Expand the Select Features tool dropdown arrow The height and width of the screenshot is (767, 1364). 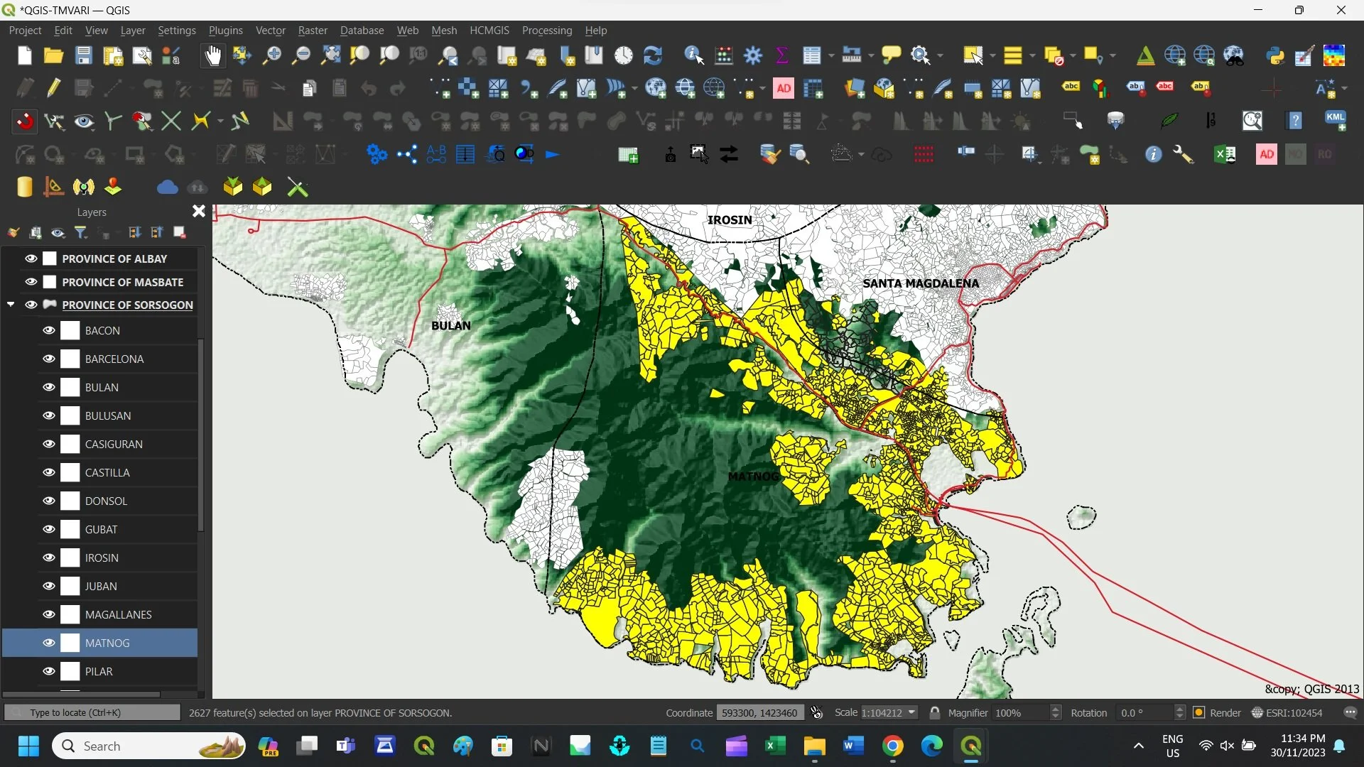992,55
